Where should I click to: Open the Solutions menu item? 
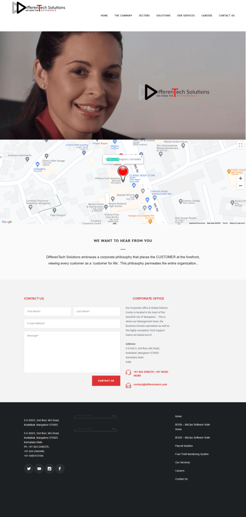(163, 16)
